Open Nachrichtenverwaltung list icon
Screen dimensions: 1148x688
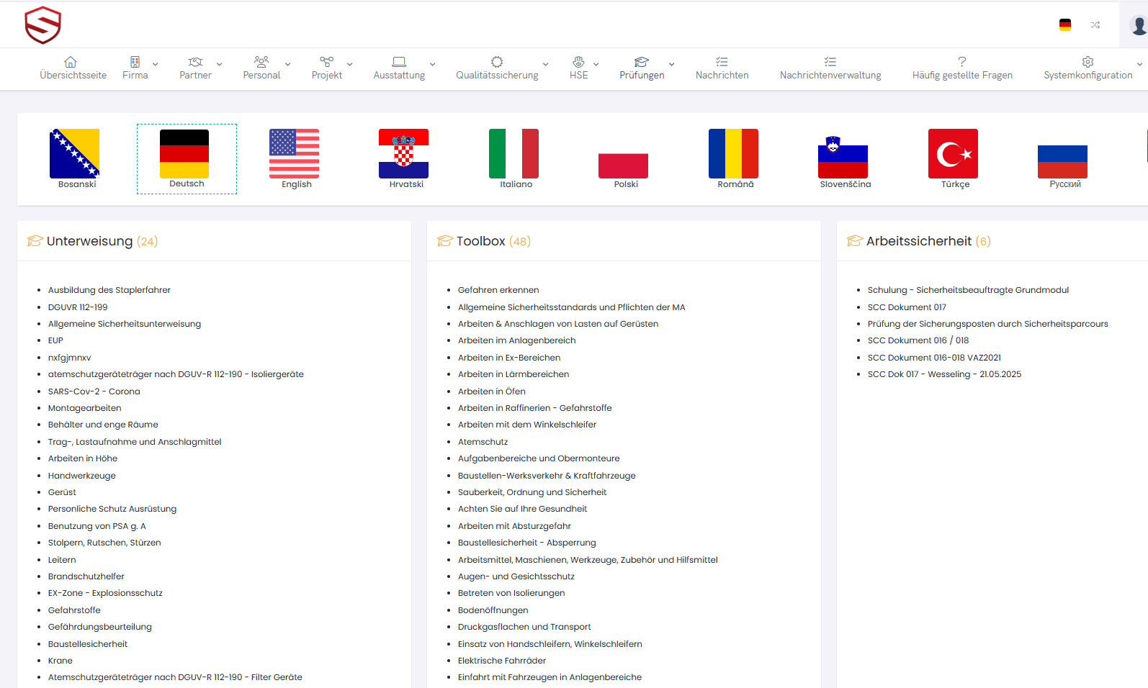(830, 62)
